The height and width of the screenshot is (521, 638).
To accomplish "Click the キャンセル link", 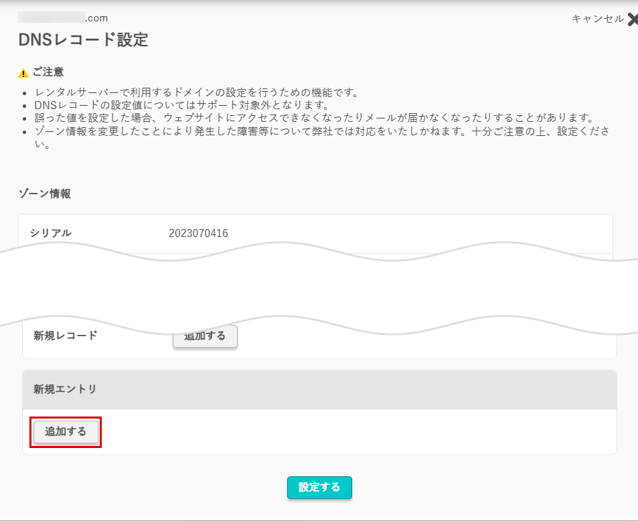I will pos(597,19).
